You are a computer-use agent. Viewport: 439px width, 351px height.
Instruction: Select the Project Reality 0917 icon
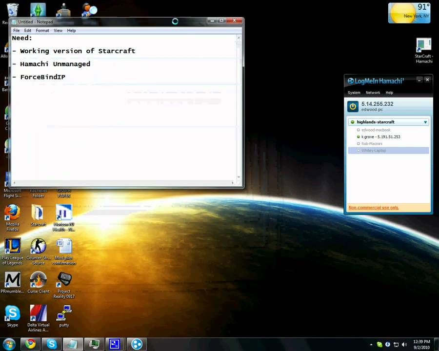(x=64, y=285)
